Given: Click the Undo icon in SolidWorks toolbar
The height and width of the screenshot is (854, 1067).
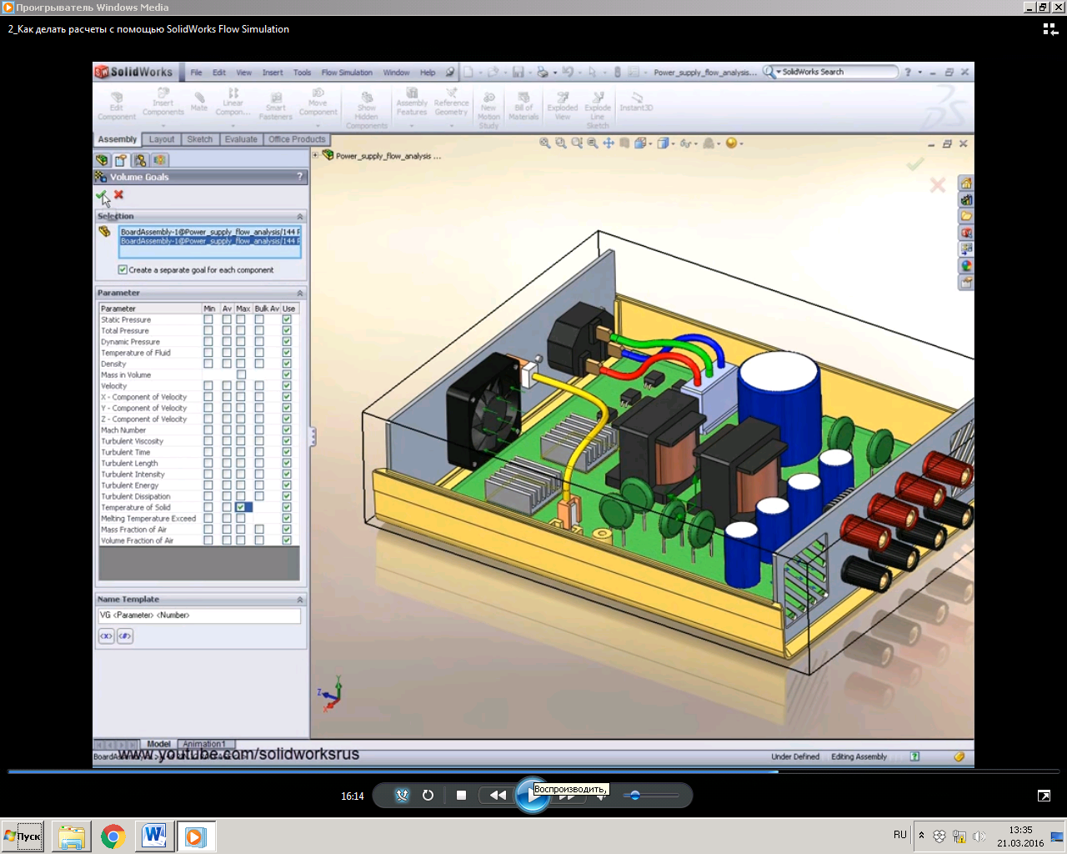Looking at the screenshot, I should tap(568, 73).
